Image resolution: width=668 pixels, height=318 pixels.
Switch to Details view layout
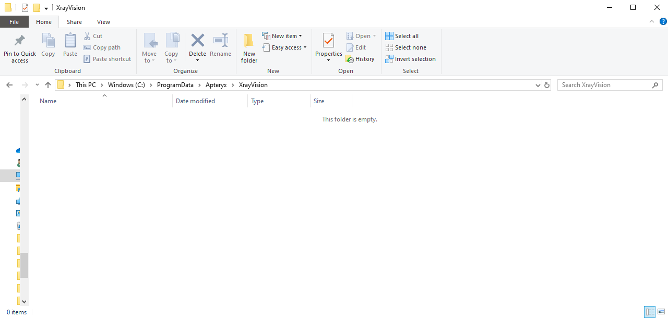(650, 312)
